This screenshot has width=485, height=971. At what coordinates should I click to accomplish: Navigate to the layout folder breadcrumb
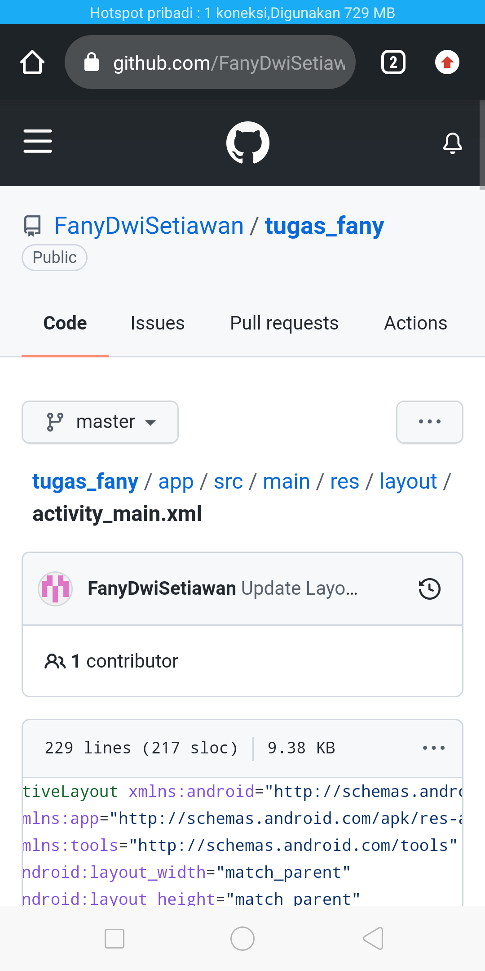pyautogui.click(x=407, y=481)
